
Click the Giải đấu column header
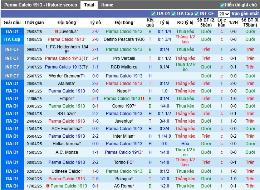point(12,23)
